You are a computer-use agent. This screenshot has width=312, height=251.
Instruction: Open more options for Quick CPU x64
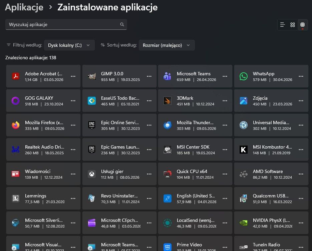(x=225, y=174)
